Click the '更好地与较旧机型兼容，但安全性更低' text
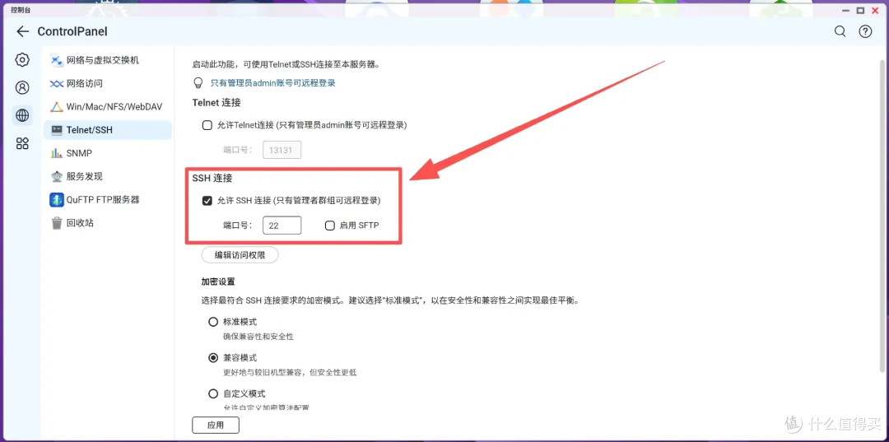This screenshot has width=889, height=442. [x=290, y=372]
